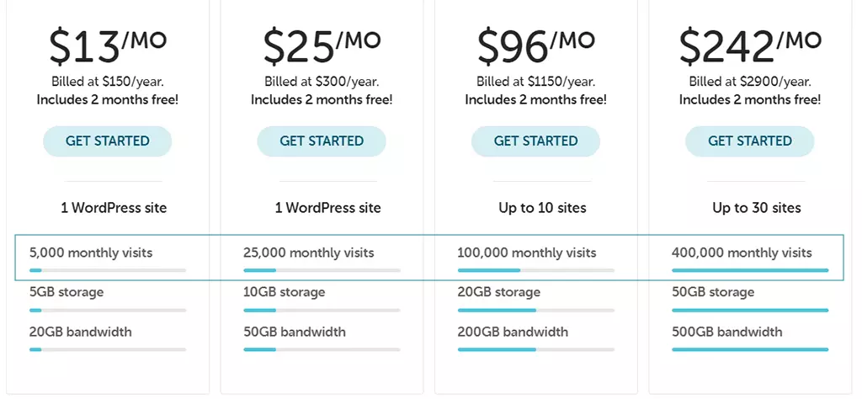Click the 50GB storage label

pyautogui.click(x=713, y=292)
